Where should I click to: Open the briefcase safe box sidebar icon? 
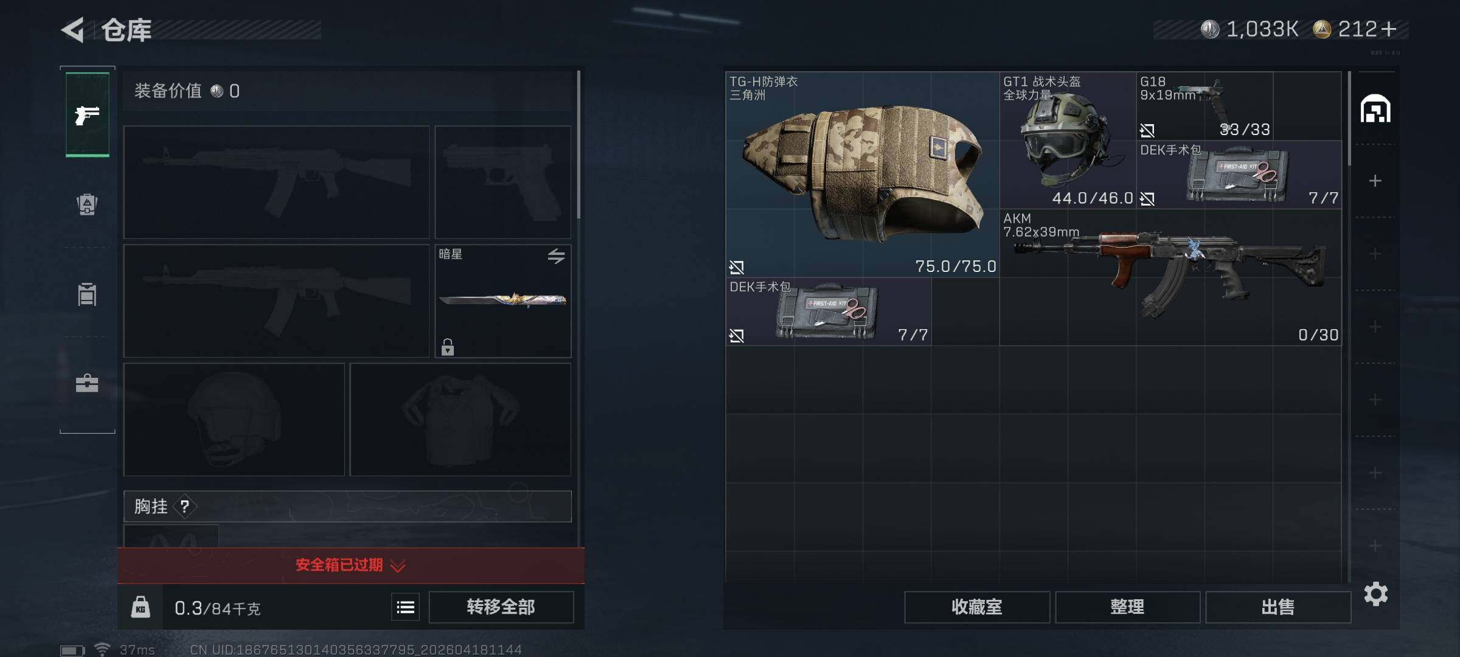pos(87,383)
